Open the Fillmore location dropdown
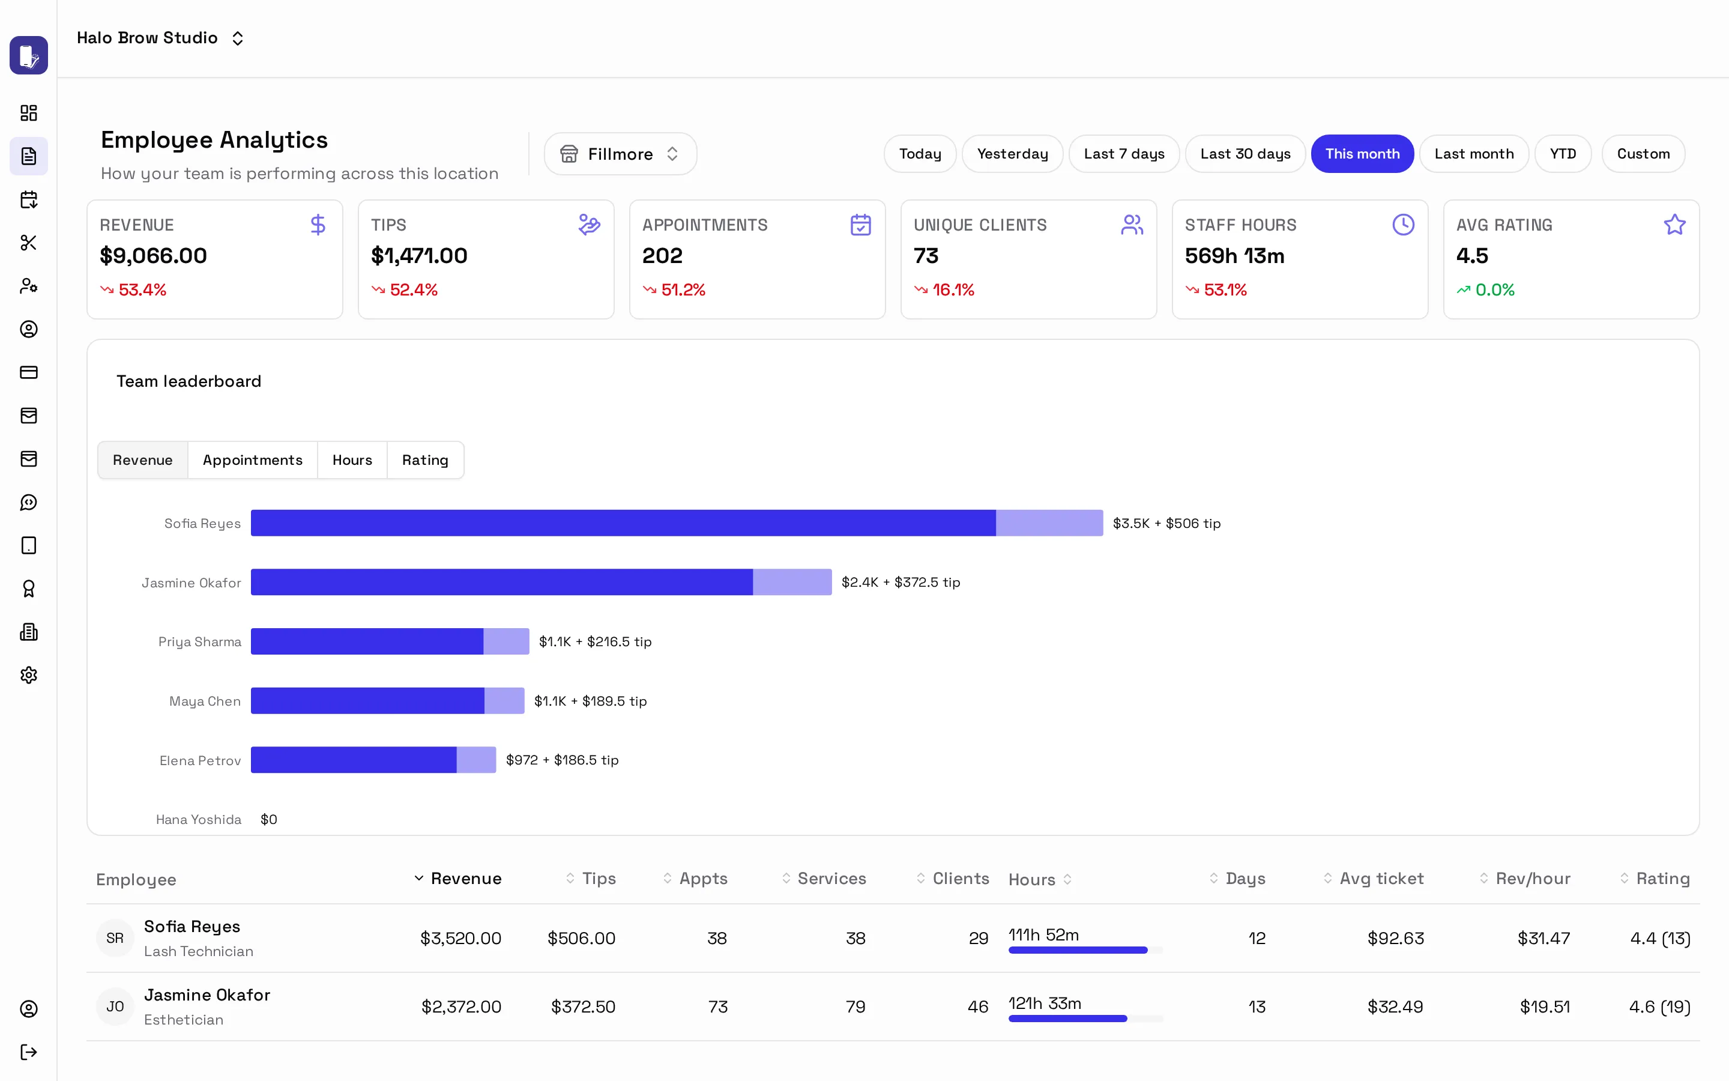 (620, 154)
